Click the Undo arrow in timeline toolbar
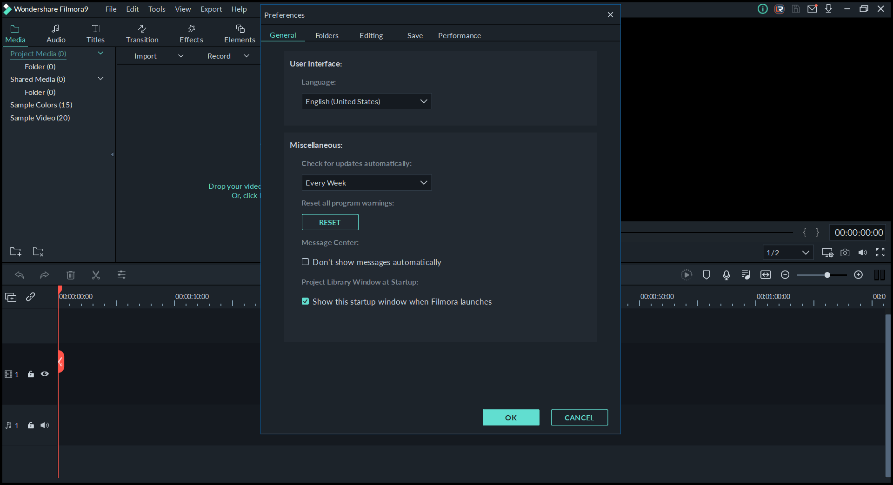This screenshot has width=893, height=485. pyautogui.click(x=19, y=275)
